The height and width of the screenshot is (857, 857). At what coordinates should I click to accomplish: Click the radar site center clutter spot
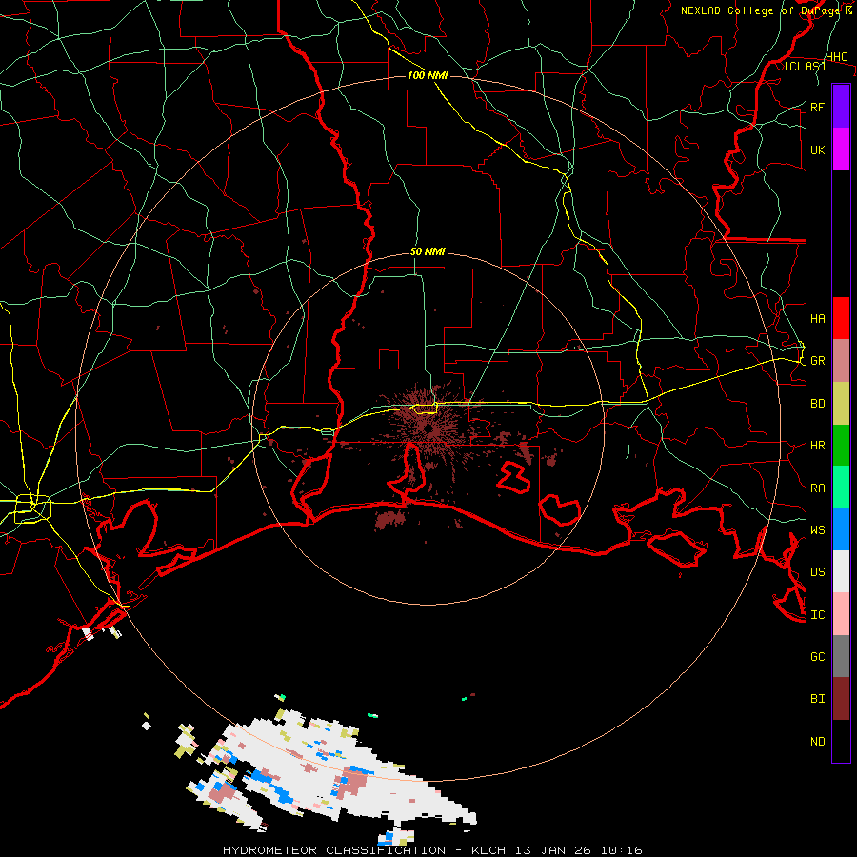coord(428,429)
